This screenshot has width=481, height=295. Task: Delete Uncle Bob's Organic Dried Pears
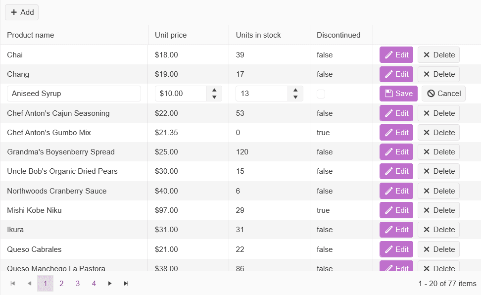pos(438,171)
